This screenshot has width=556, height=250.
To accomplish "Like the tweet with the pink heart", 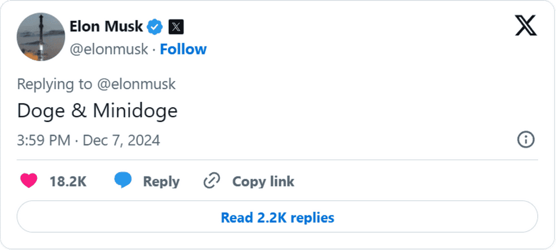I will coord(29,181).
